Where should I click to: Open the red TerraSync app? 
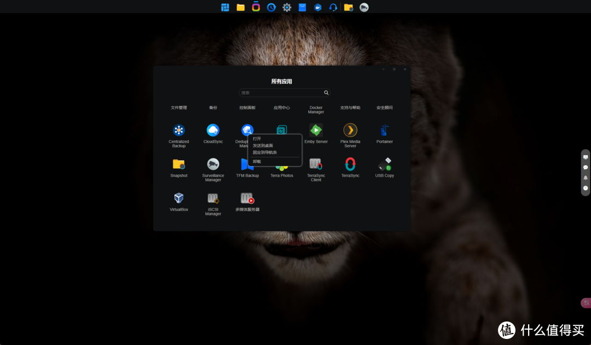(350, 164)
